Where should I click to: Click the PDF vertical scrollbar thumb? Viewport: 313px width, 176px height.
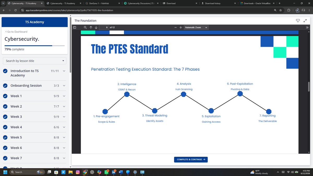(x=309, y=87)
